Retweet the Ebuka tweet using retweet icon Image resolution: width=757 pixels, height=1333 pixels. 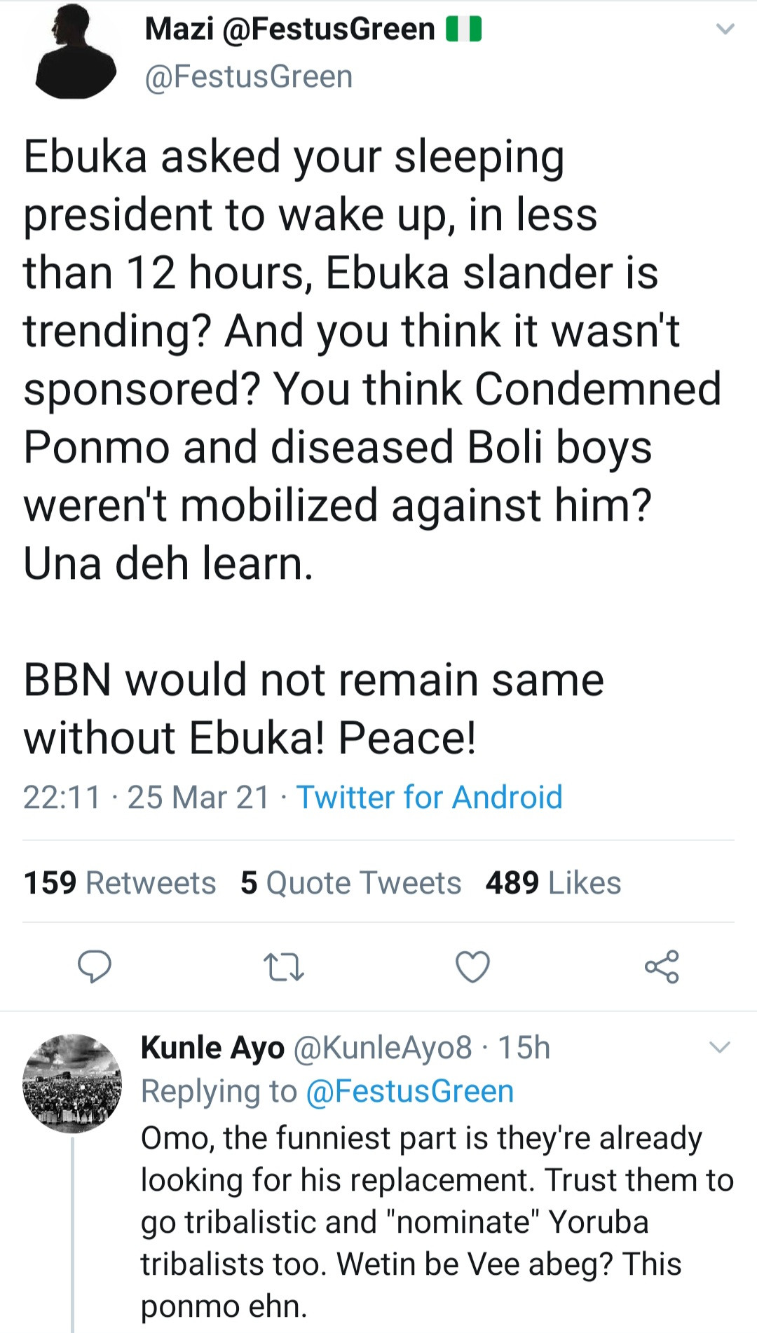tap(283, 967)
